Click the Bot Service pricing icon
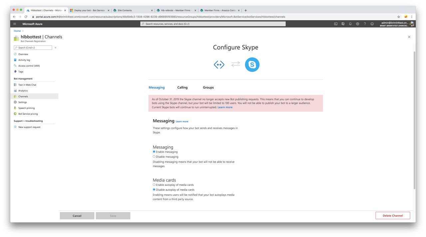The image size is (426, 237). click(15, 114)
